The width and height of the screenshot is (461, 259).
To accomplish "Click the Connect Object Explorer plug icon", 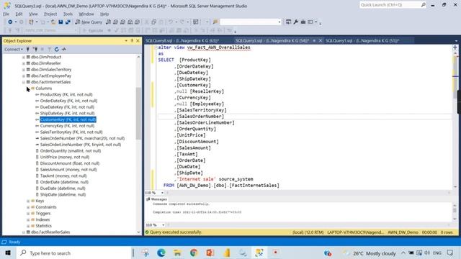I will coord(28,50).
